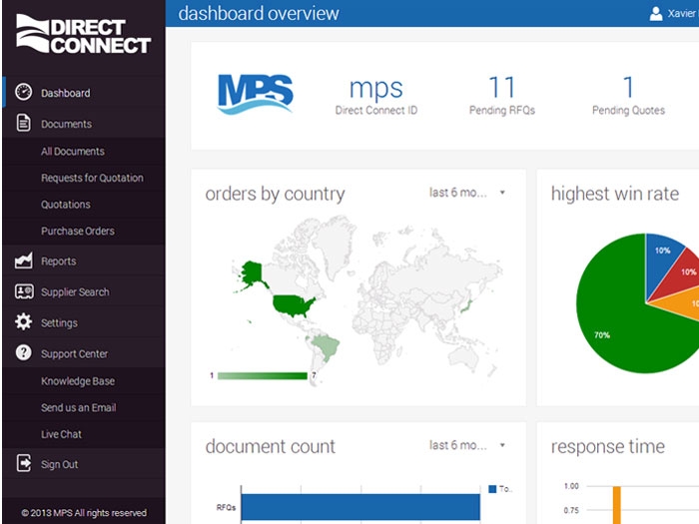This screenshot has height=524, width=699.
Task: Click the Sign Out arrow icon
Action: (24, 463)
